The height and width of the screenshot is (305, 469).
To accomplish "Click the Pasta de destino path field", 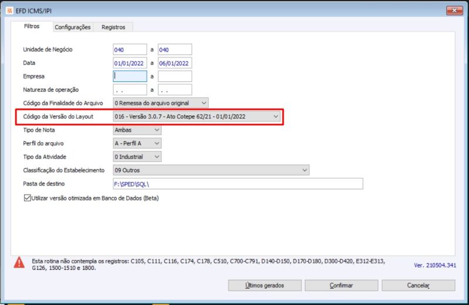I will click(x=238, y=184).
